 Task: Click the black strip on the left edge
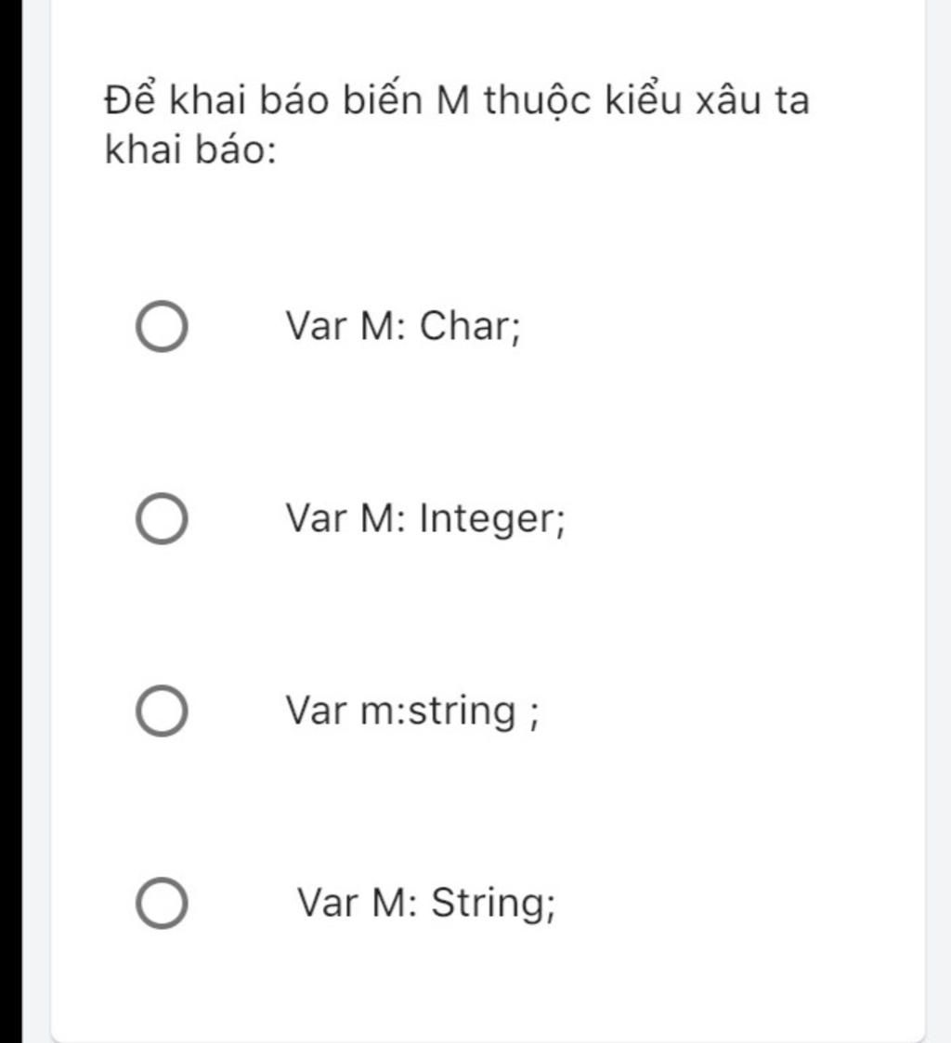click(x=10, y=520)
